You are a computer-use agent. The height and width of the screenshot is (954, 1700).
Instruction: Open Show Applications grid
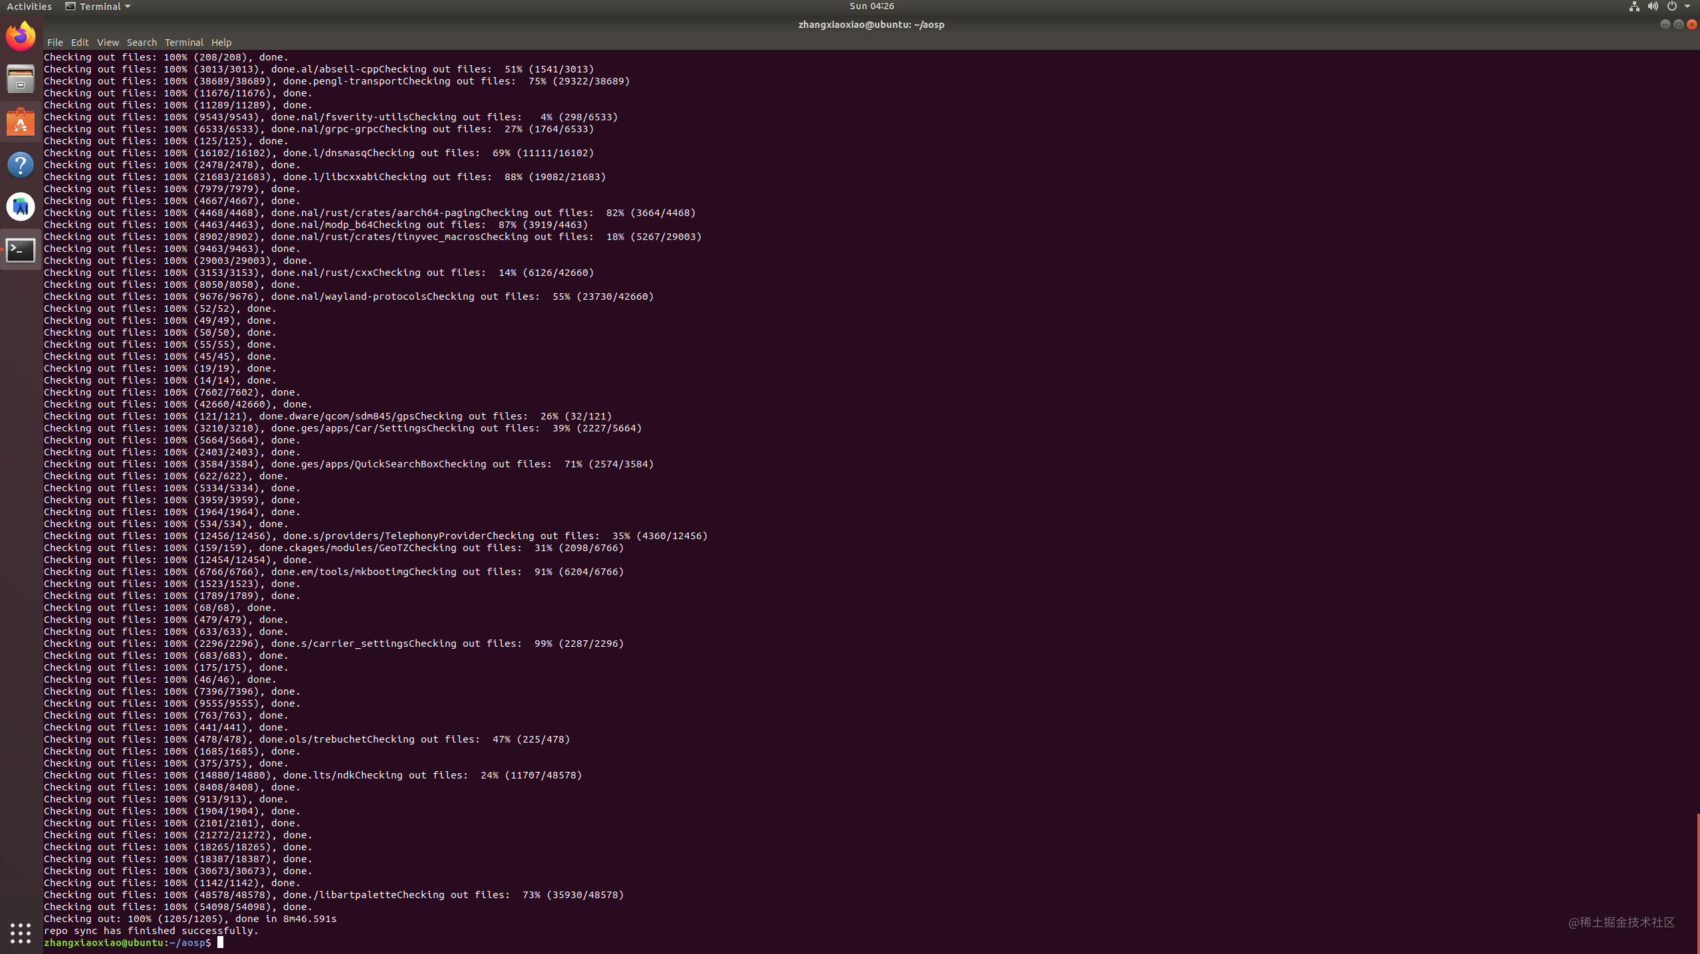[20, 933]
